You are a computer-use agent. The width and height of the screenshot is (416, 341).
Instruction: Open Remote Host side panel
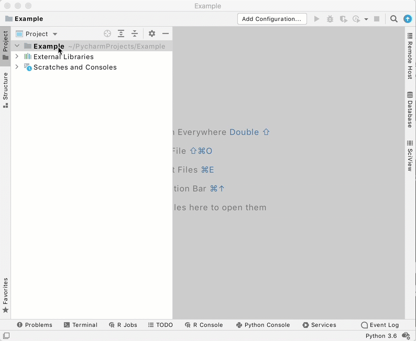pyautogui.click(x=410, y=56)
